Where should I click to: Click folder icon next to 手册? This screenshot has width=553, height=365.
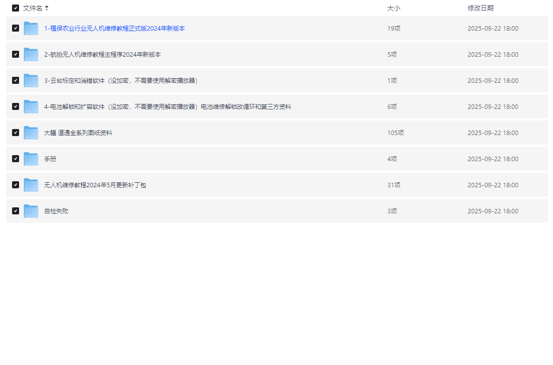pos(31,159)
